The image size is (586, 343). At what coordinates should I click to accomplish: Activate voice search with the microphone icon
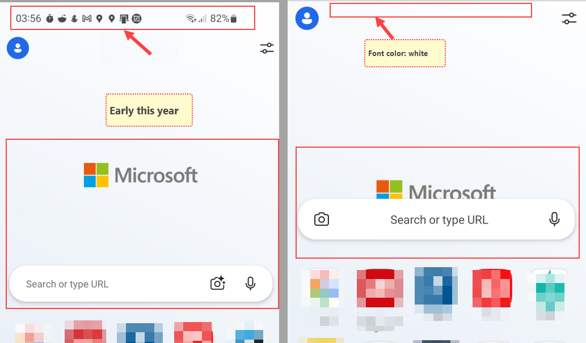[251, 284]
